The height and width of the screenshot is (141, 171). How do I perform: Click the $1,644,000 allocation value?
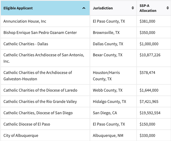pos(149,90)
